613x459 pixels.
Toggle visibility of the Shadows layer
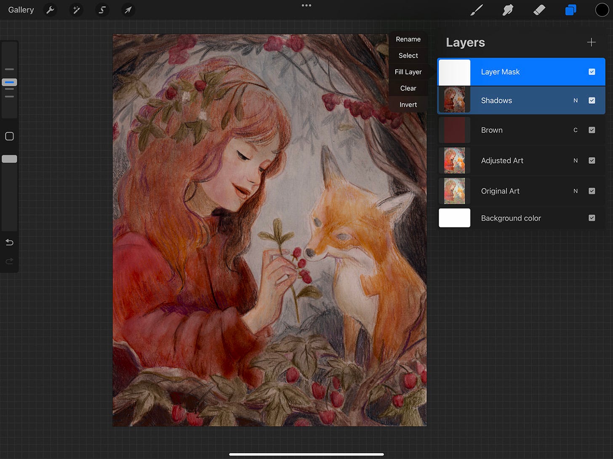(x=592, y=100)
